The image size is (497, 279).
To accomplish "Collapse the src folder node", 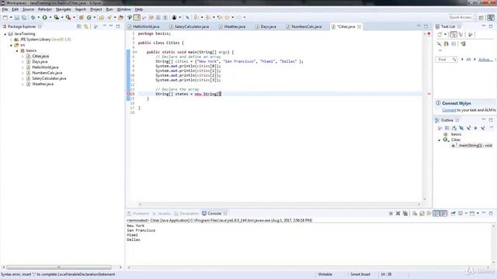I will pos(11,45).
